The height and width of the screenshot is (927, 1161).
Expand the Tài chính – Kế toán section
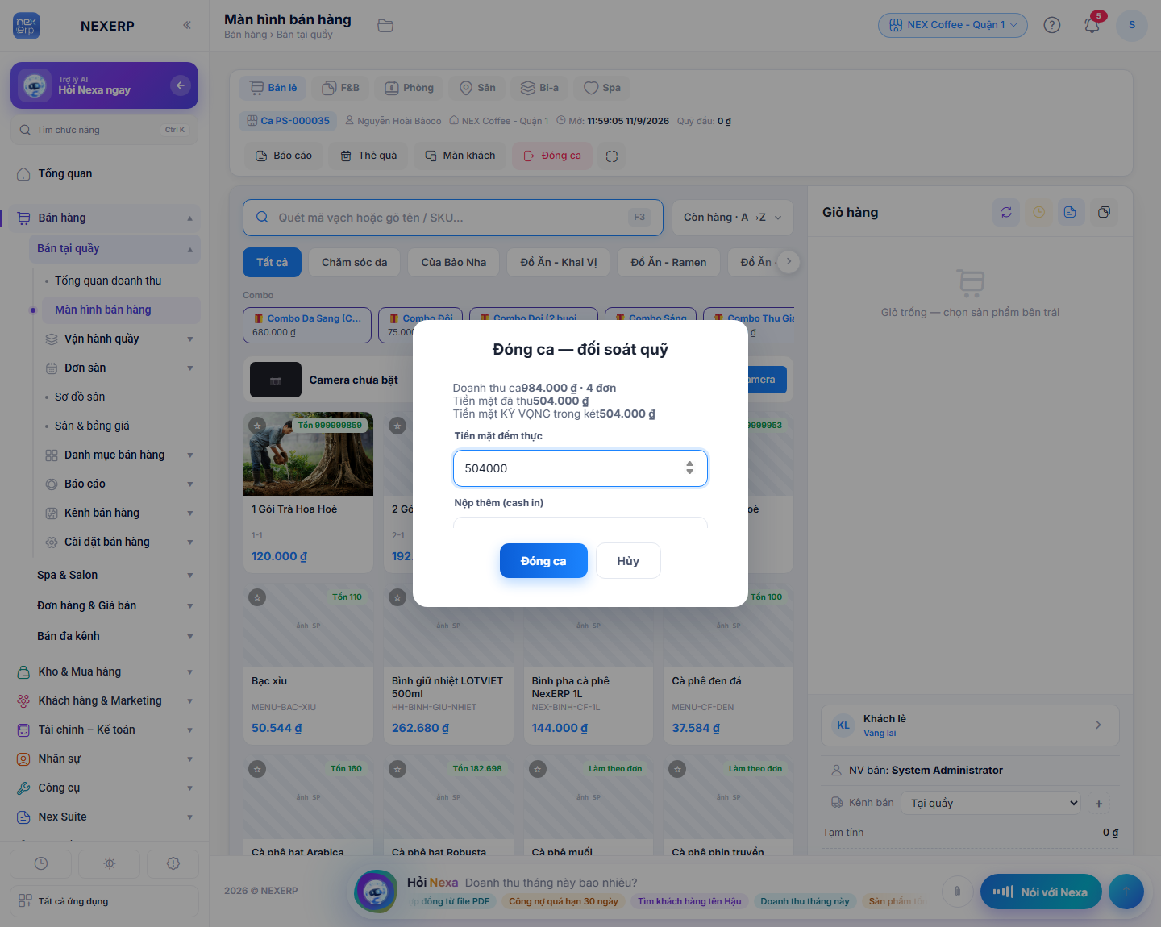coord(105,730)
